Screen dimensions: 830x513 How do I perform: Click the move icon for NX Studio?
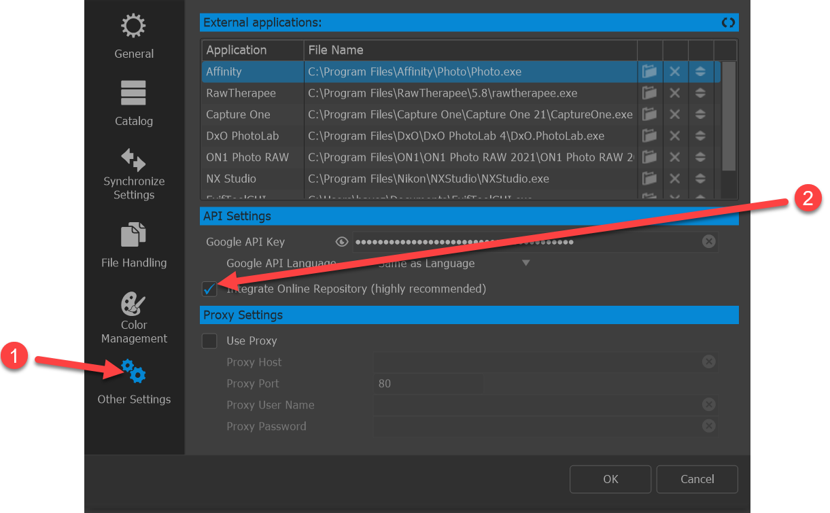[700, 179]
